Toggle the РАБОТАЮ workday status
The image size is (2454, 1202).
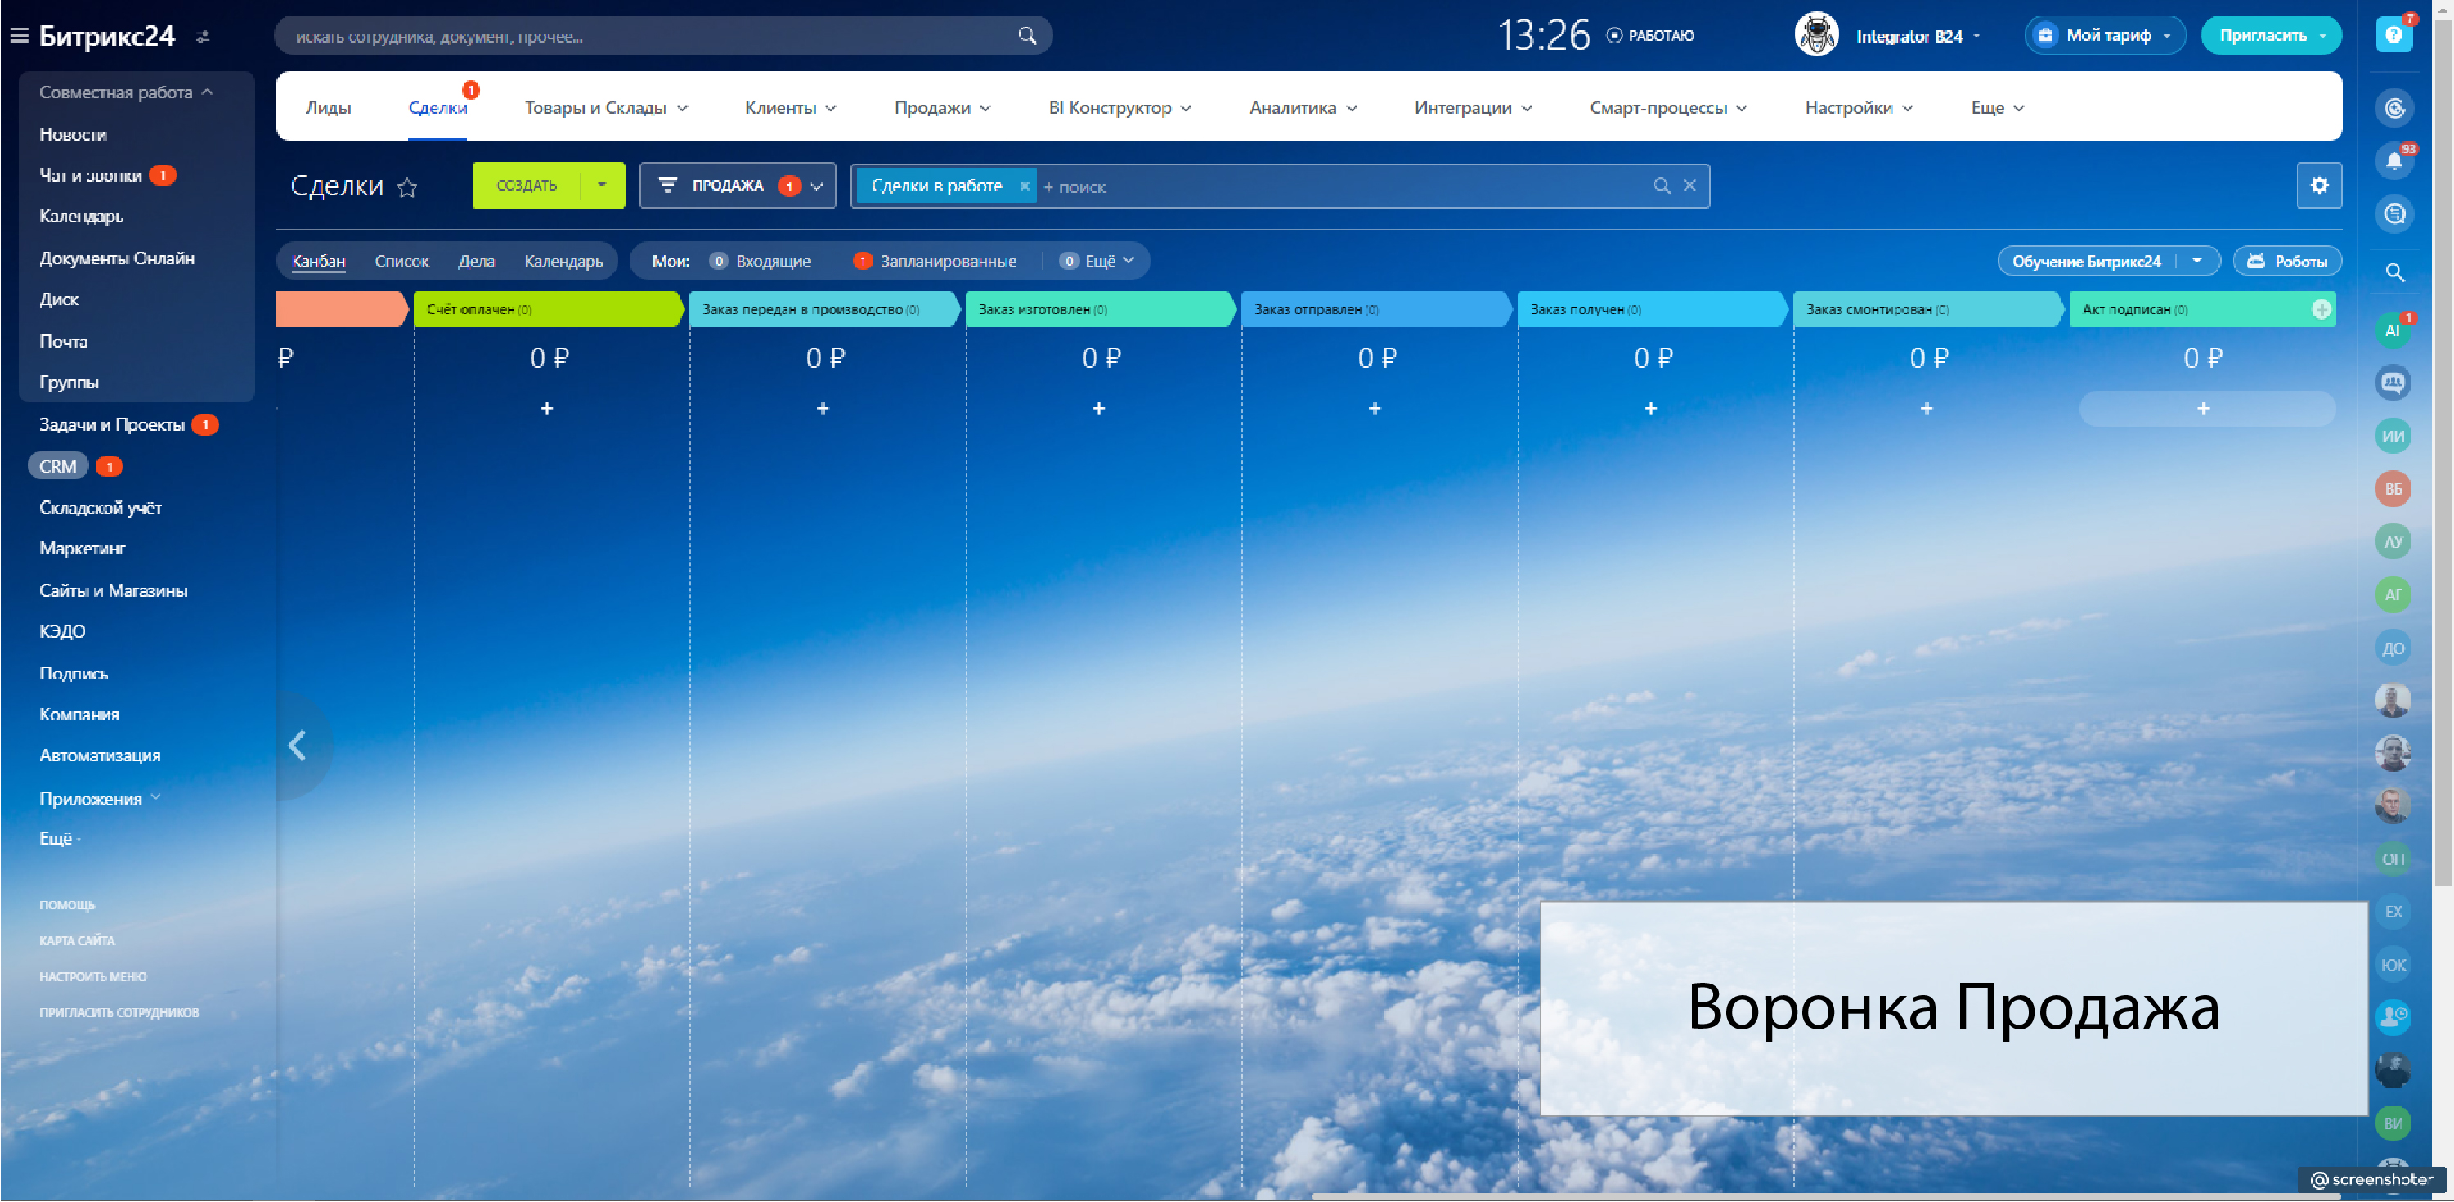coord(1651,35)
